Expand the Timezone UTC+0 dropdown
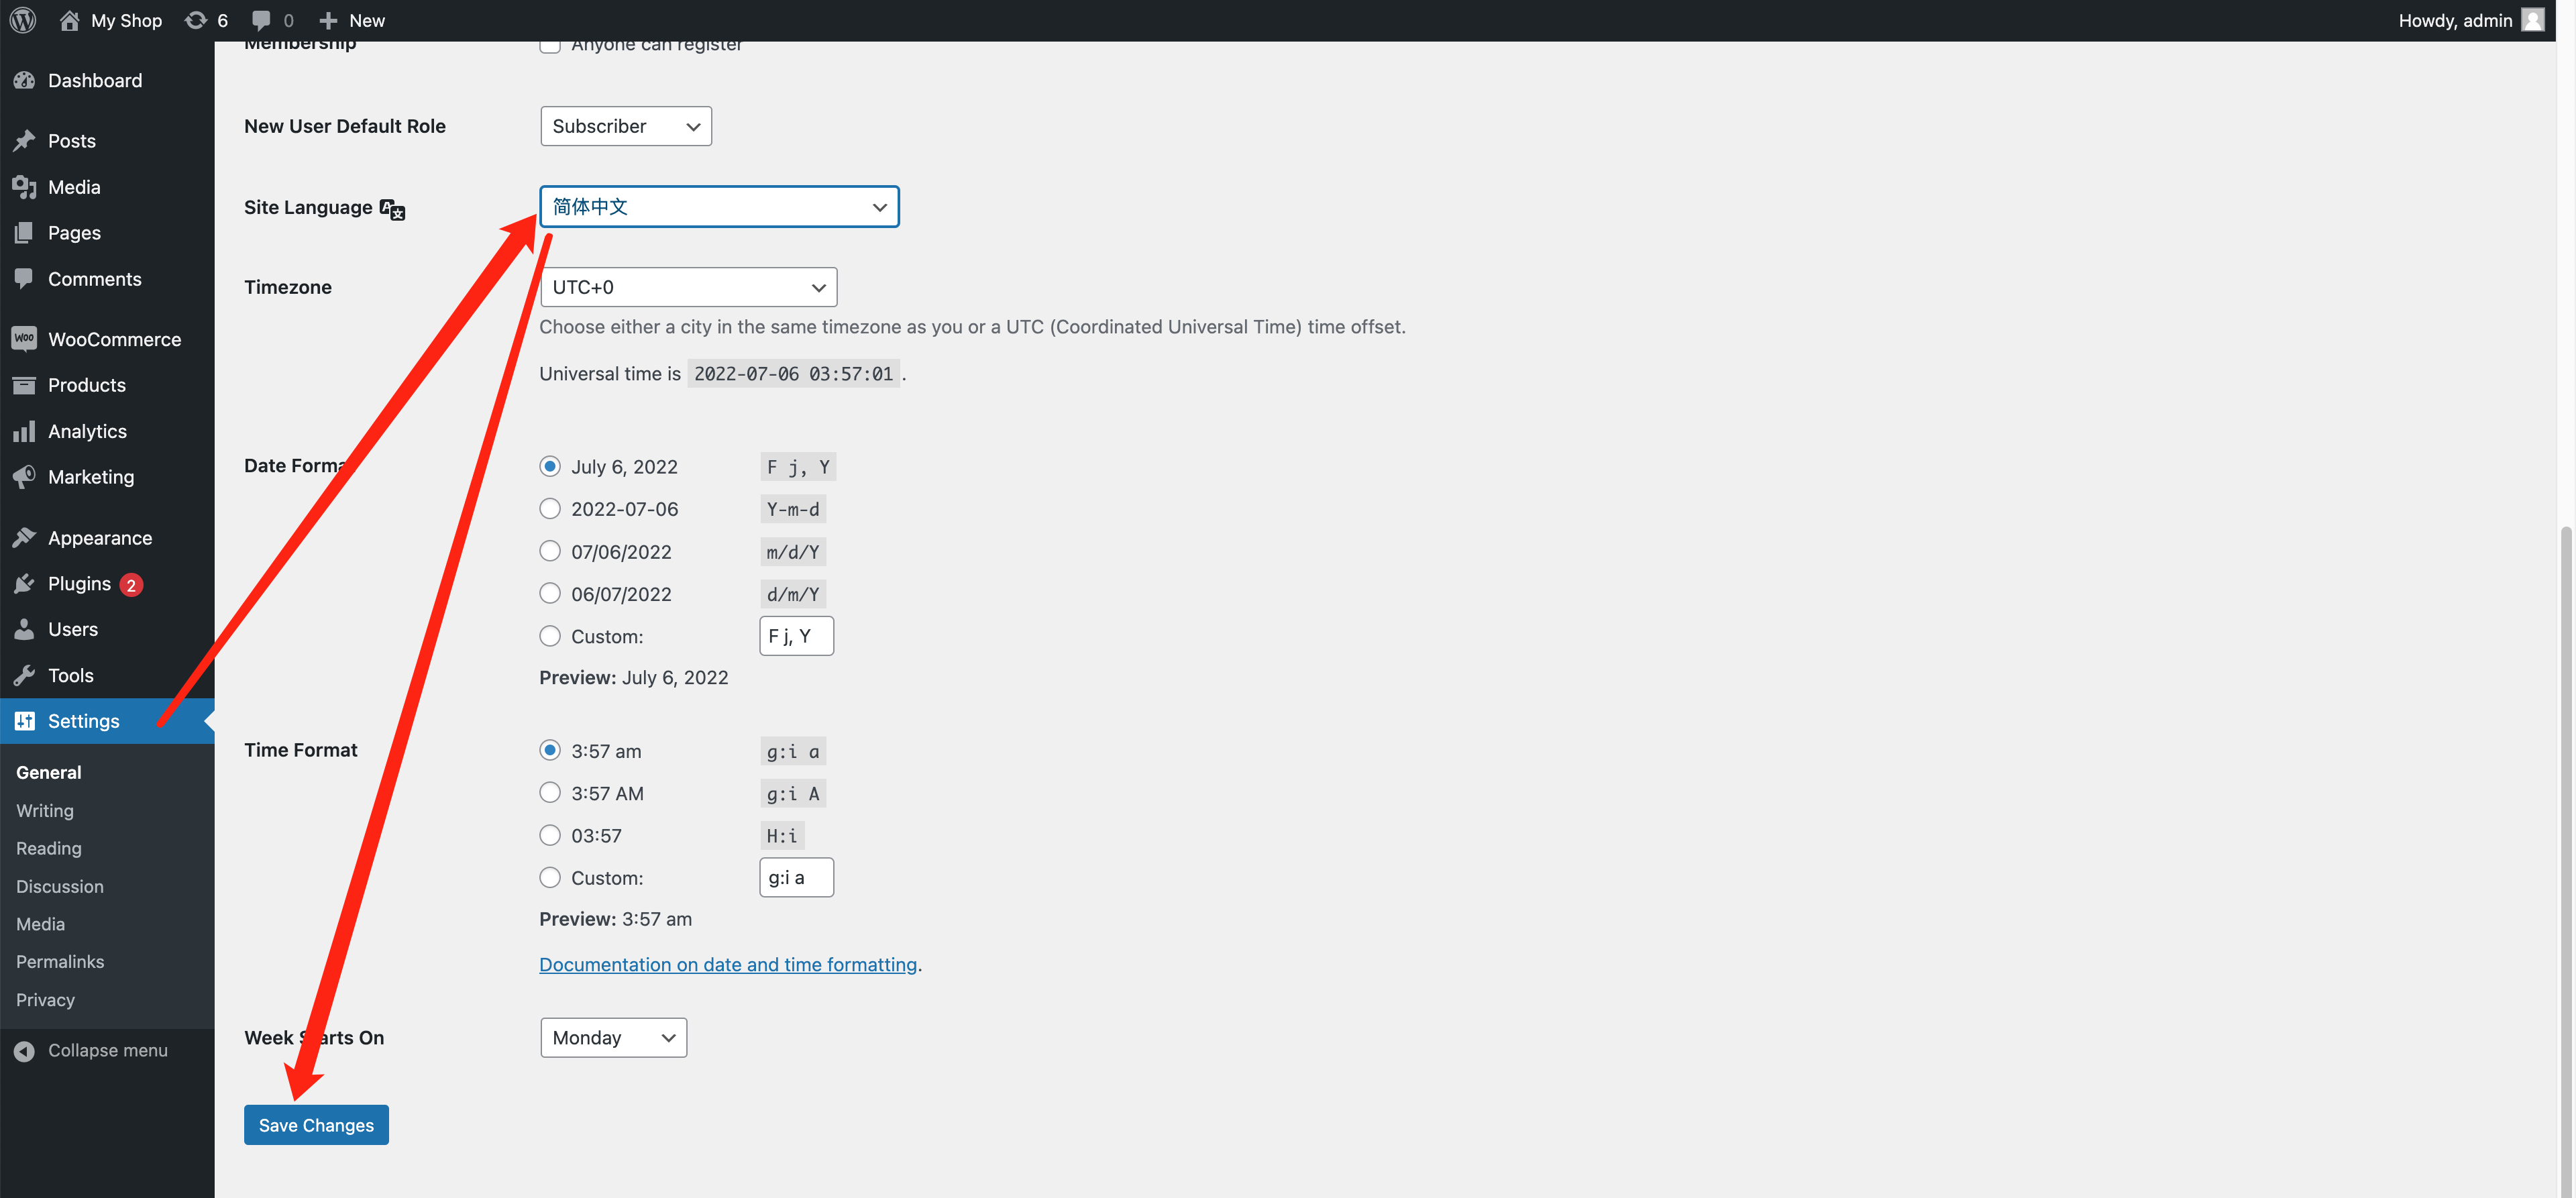Screen dimensions: 2576x1198 688,287
